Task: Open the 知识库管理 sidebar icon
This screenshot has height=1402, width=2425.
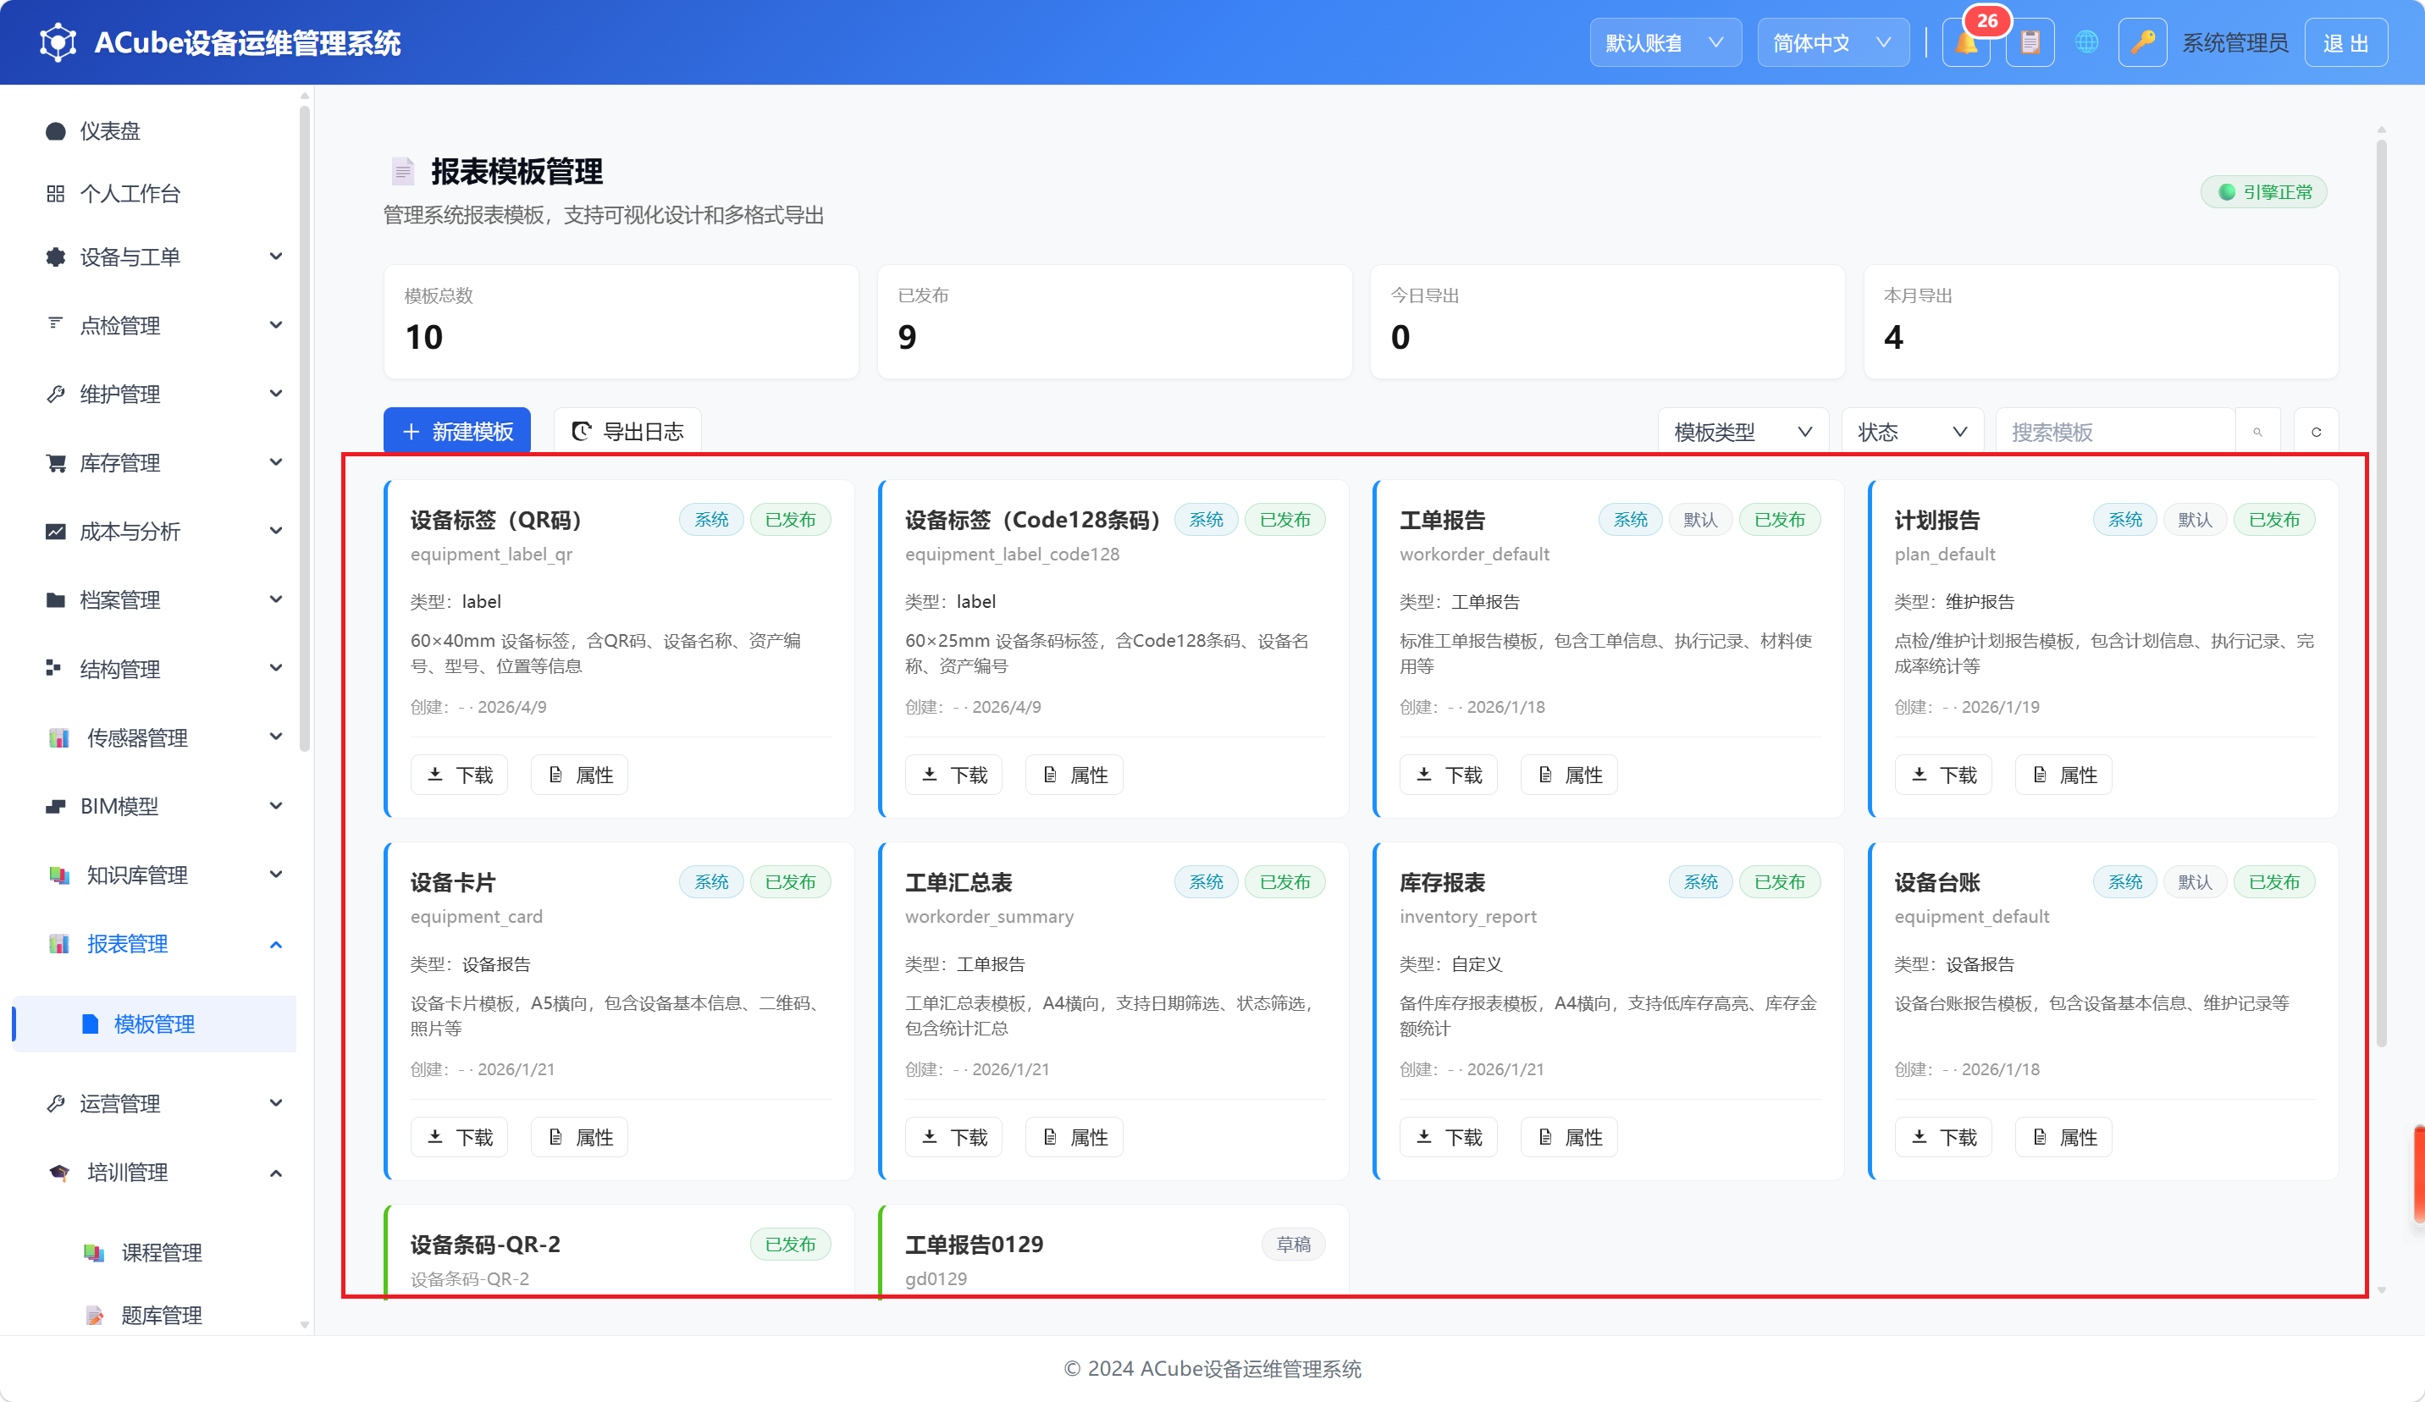Action: pyautogui.click(x=59, y=875)
